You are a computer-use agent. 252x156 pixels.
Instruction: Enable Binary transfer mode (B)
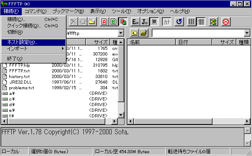113,22
